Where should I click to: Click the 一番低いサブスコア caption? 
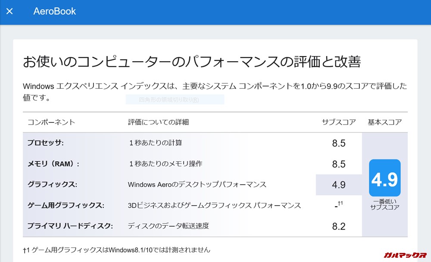click(x=384, y=204)
